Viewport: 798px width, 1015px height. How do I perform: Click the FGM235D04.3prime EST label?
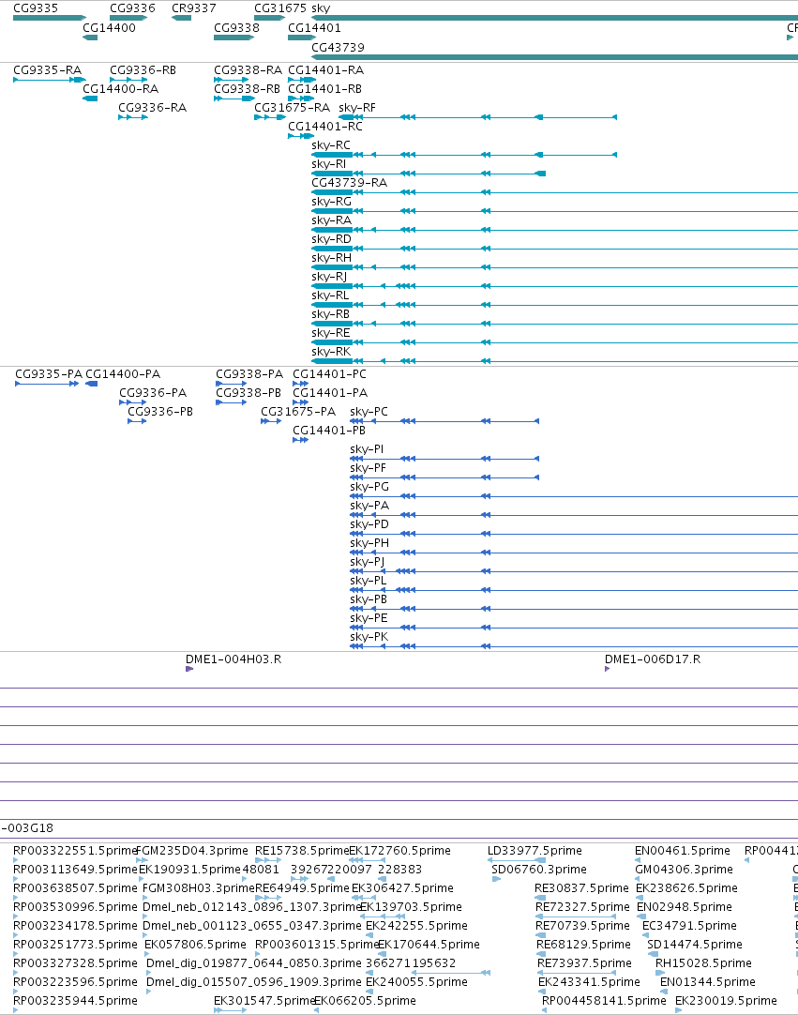tap(193, 851)
